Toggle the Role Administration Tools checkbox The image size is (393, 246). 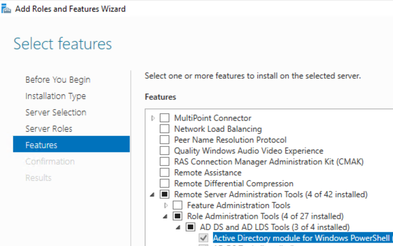(x=177, y=216)
